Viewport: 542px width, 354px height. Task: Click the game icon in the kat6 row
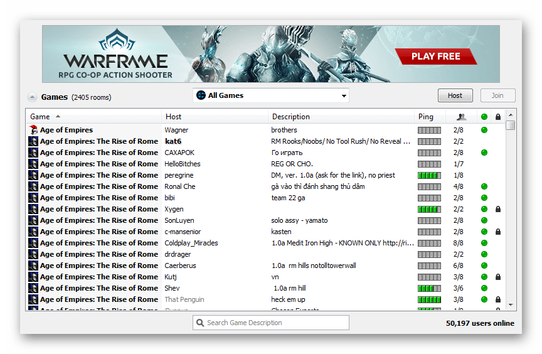pyautogui.click(x=33, y=141)
